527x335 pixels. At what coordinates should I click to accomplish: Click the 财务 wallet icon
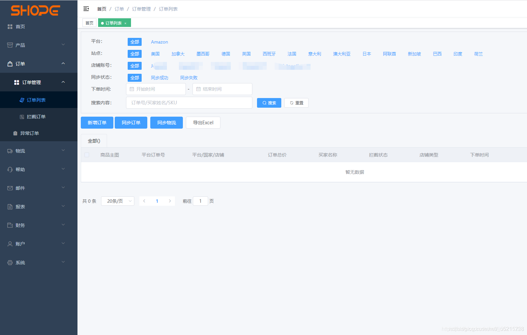pyautogui.click(x=10, y=225)
